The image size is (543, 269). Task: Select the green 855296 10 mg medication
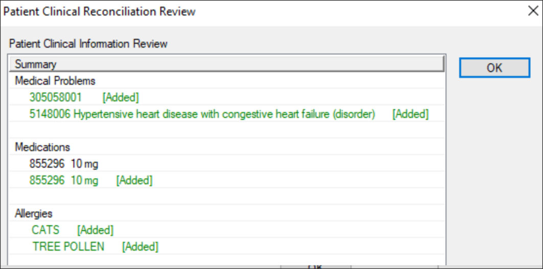tap(64, 180)
